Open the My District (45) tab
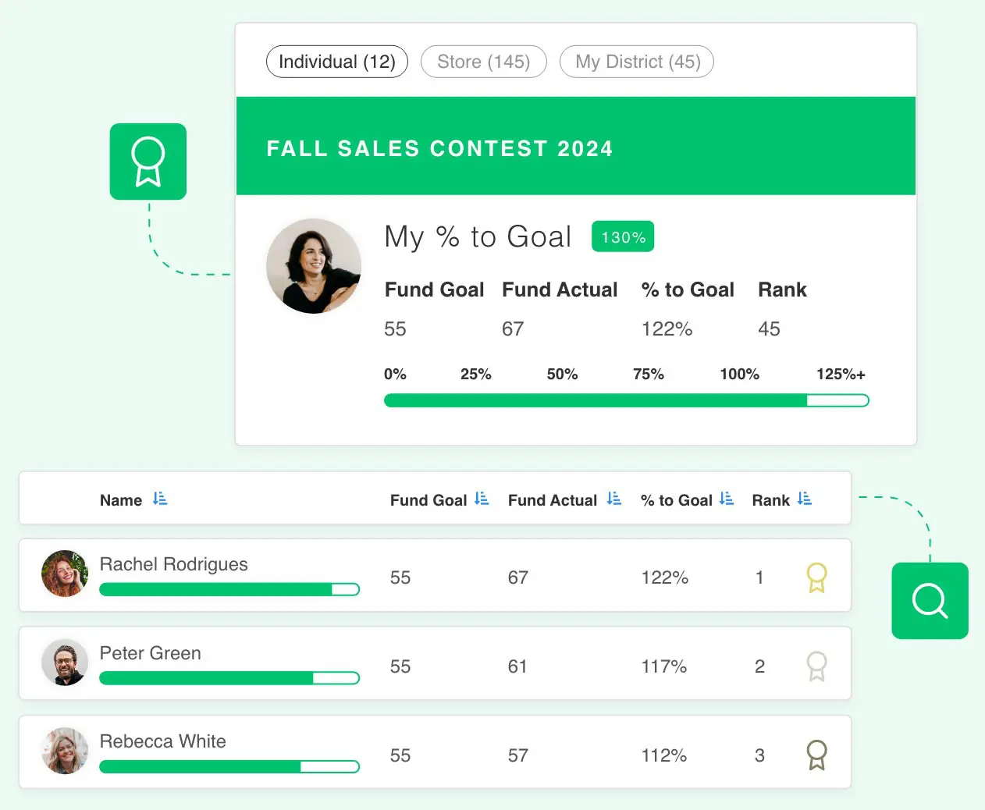Image resolution: width=985 pixels, height=810 pixels. 637,62
